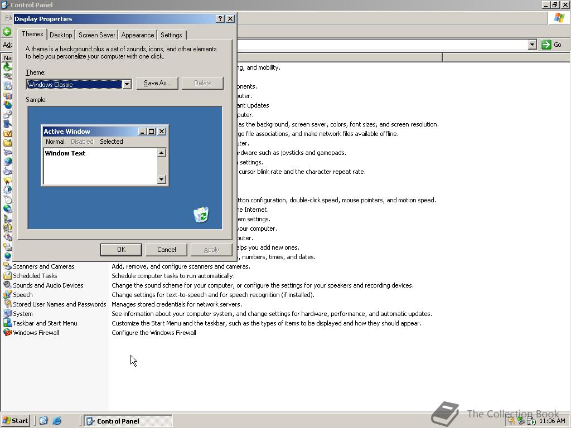
Task: Click 'Configure the Windows Firewall' description
Action: [154, 333]
